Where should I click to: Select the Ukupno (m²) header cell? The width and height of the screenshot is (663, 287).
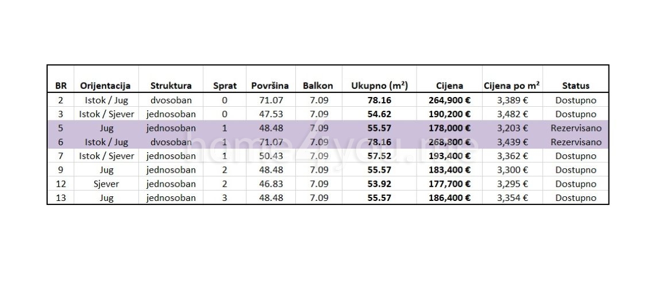[x=379, y=86]
